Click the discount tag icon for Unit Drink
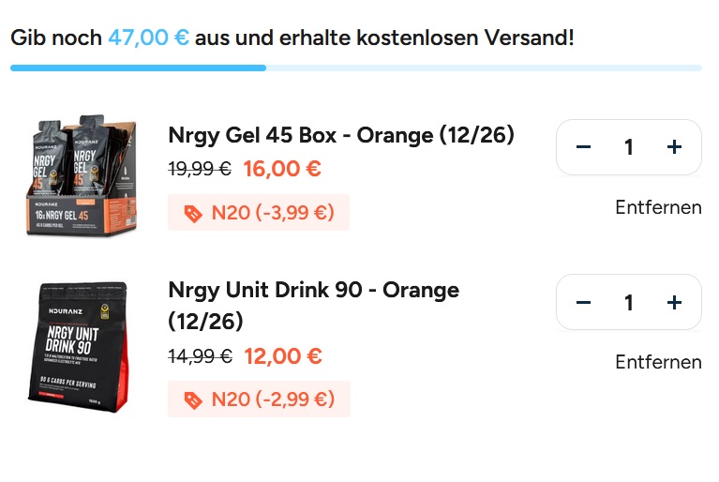This screenshot has width=719, height=482. coord(192,399)
